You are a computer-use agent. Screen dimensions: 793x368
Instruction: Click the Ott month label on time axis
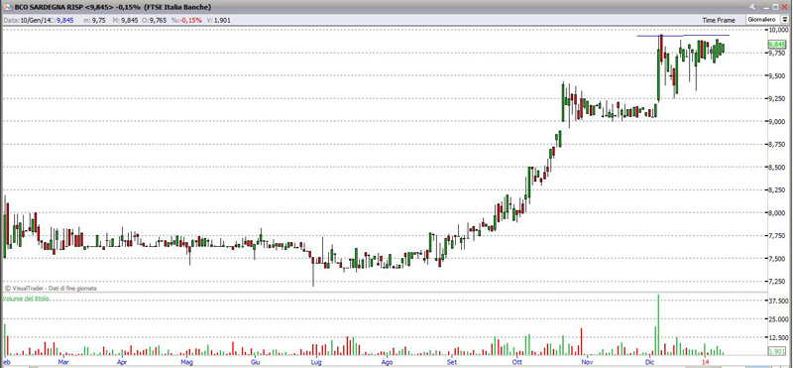(x=516, y=362)
